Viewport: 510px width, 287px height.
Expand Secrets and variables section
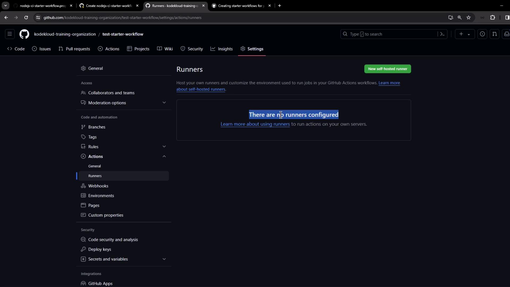click(x=164, y=259)
